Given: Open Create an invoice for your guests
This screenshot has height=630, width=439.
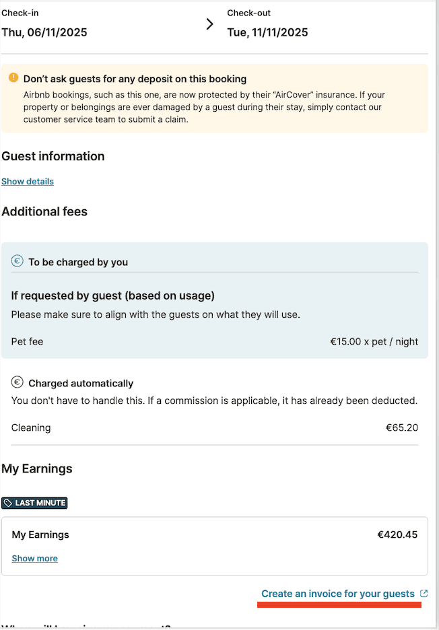Looking at the screenshot, I should coord(338,594).
